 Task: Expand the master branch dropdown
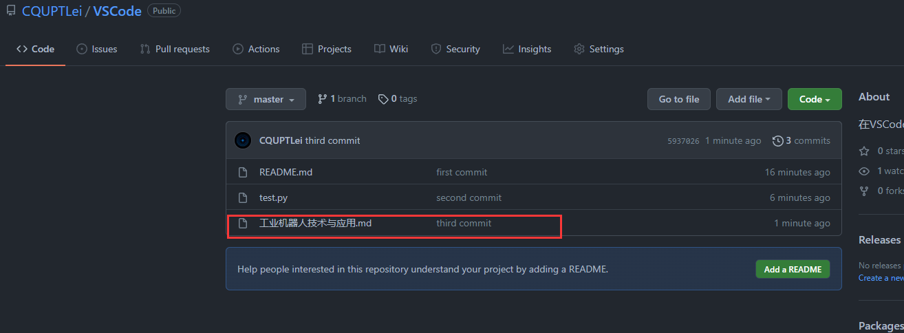[x=266, y=99]
